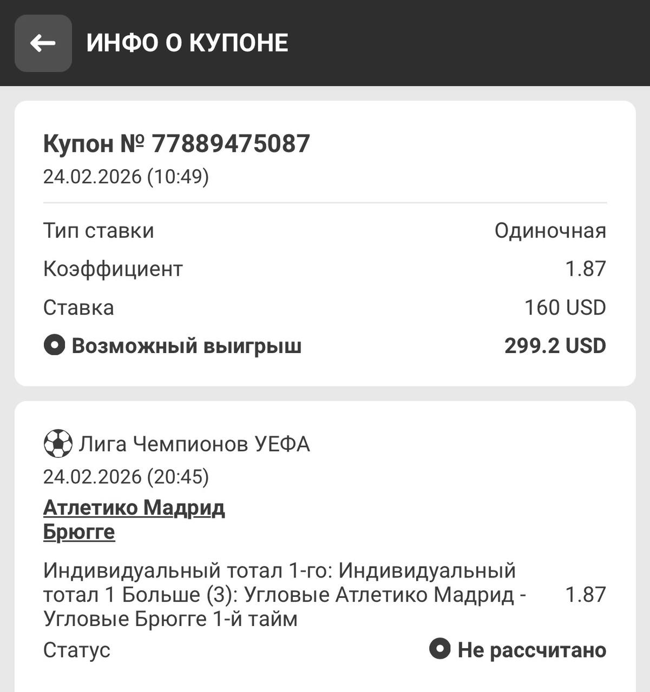Click the ИНФО О КУПОНЕ header title
This screenshot has width=650, height=692.
coord(187,43)
